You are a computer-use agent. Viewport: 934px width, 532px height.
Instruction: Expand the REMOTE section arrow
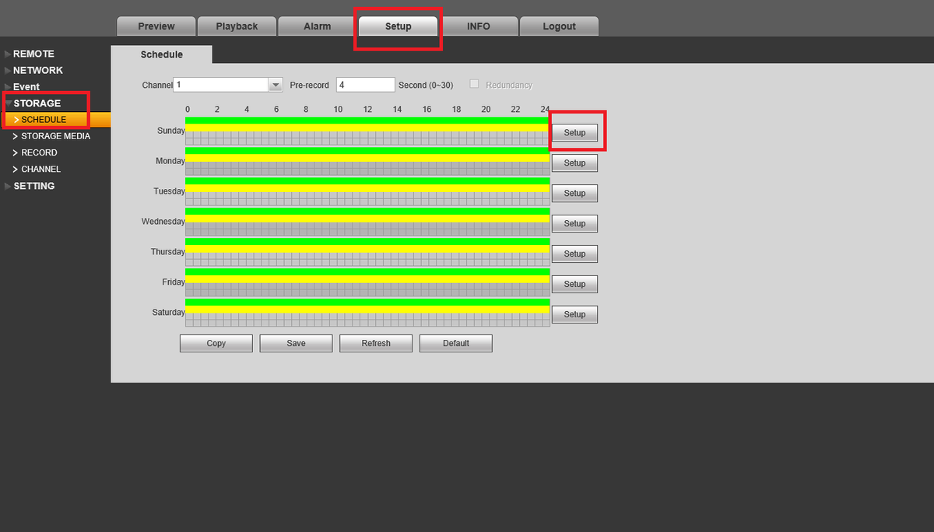8,54
